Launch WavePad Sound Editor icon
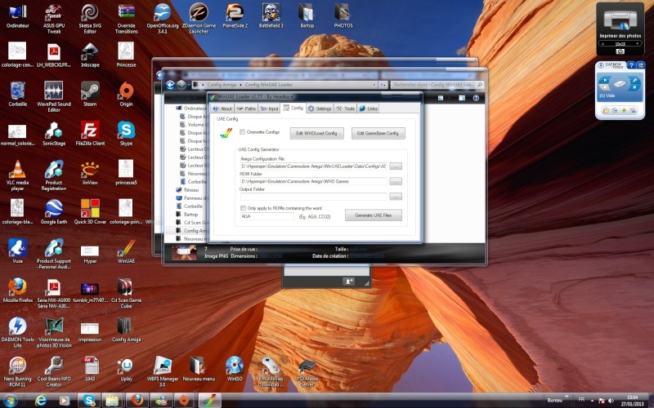Image resolution: width=654 pixels, height=408 pixels. 54,96
